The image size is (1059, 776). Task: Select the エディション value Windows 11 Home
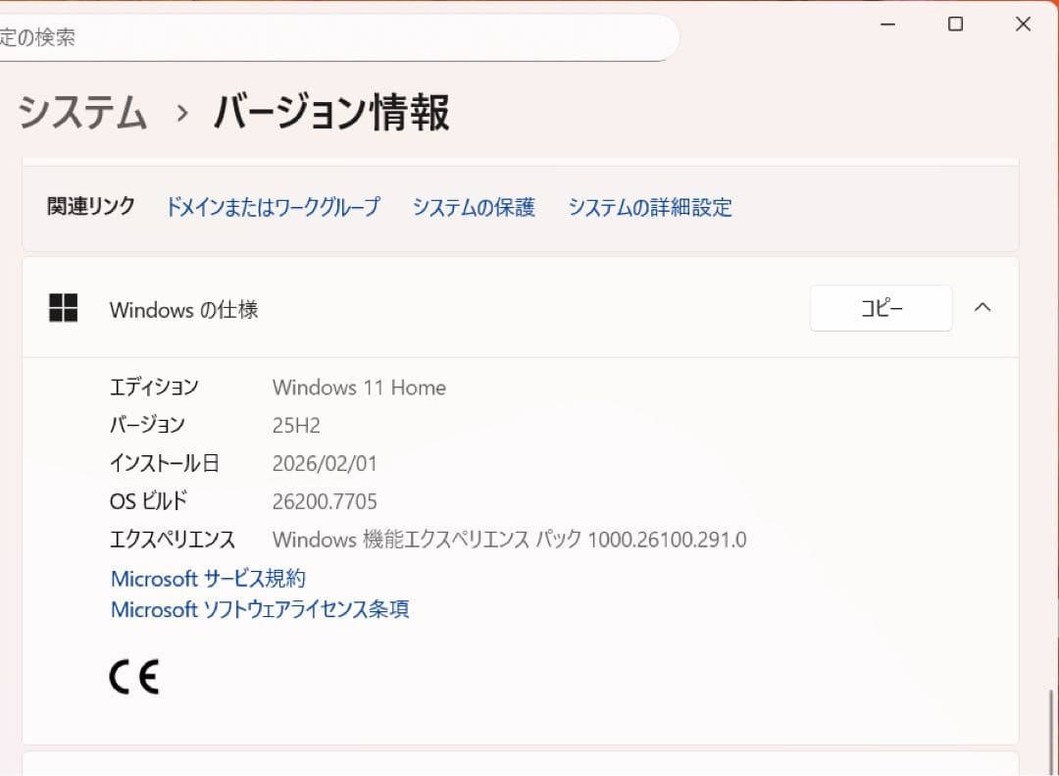[x=359, y=388]
